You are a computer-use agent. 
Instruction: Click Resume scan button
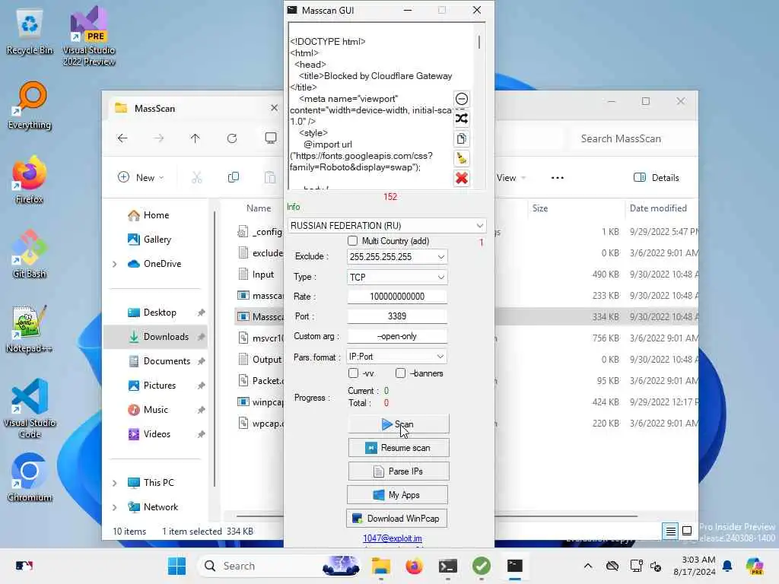pos(399,448)
